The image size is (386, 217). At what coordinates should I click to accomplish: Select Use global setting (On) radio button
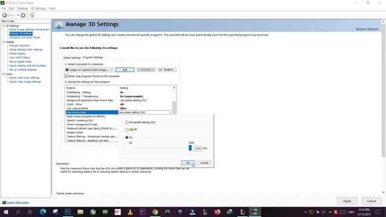[x=127, y=122]
